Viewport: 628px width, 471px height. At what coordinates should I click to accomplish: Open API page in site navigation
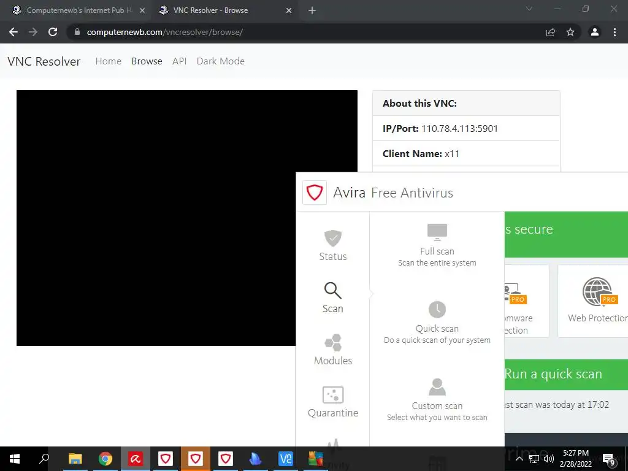tap(180, 61)
